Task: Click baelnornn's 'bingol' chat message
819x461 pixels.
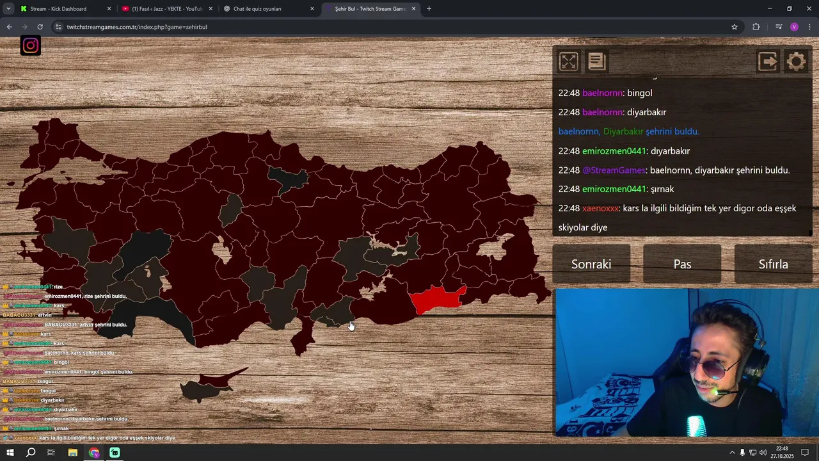Action: [605, 93]
